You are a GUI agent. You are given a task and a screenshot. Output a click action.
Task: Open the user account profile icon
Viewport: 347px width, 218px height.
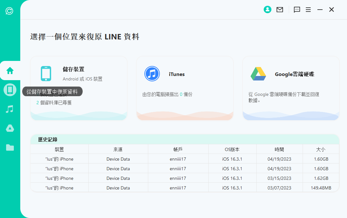click(268, 10)
